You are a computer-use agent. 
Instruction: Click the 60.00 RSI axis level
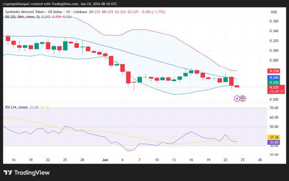274,118
